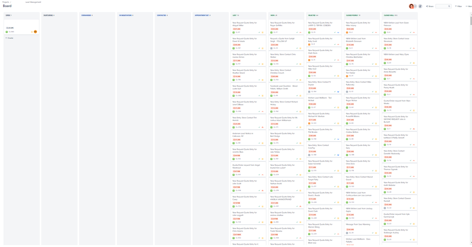
Task: Open the ANGELA VANNOSTRAND quote entry card
Action: pyautogui.click(x=286, y=201)
